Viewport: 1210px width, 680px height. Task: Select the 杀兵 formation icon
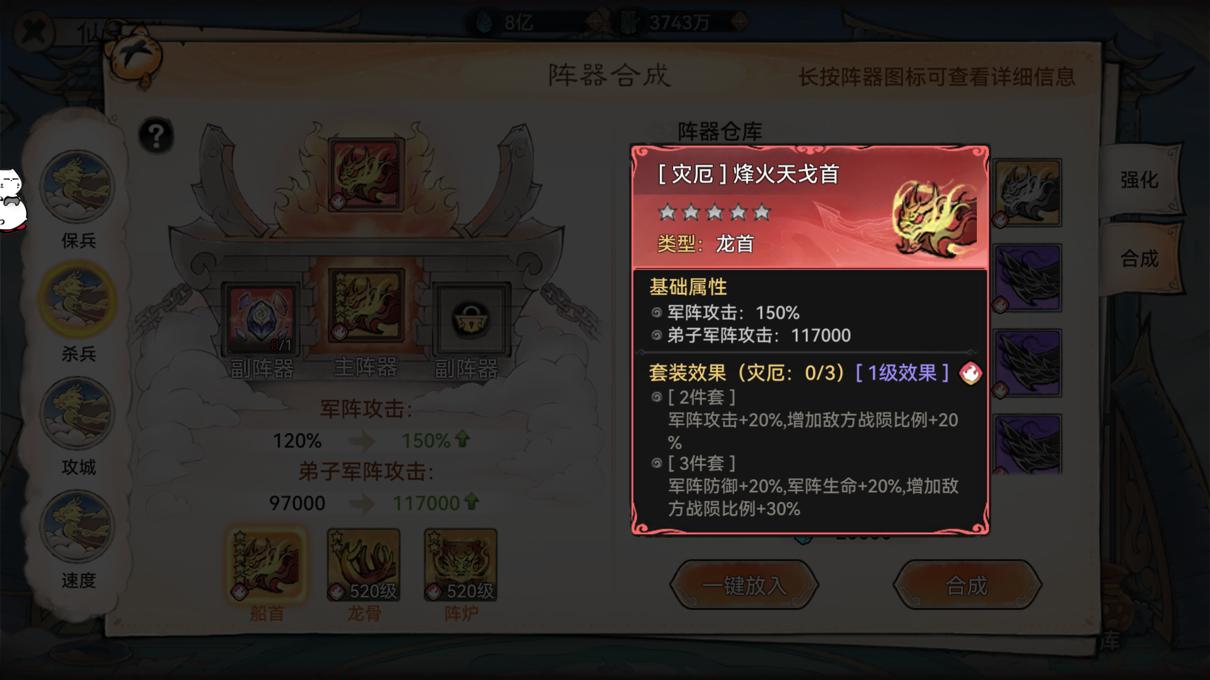[78, 299]
